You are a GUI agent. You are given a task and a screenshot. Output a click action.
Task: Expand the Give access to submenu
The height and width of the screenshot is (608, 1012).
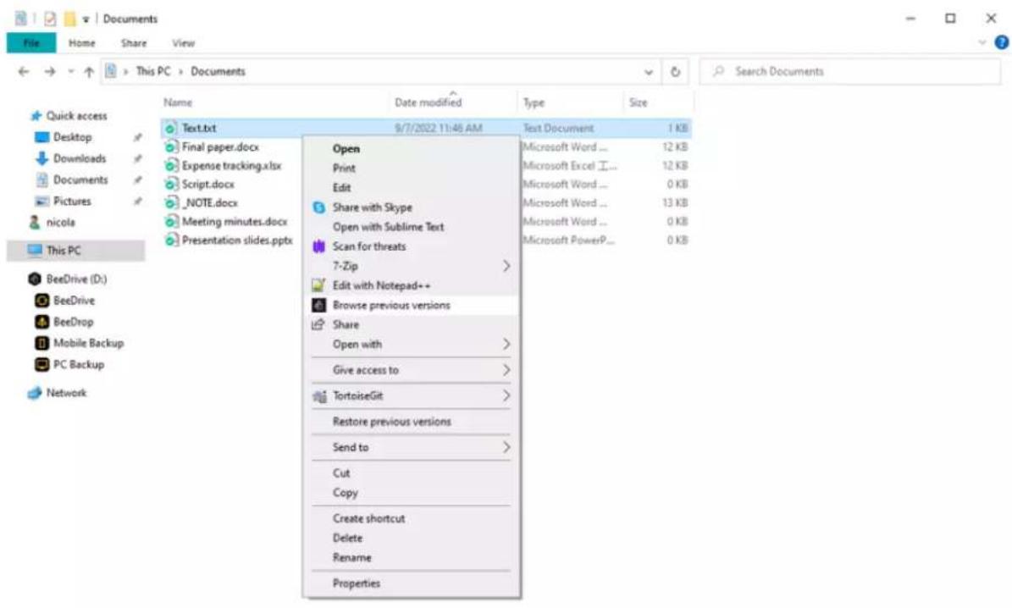[x=506, y=370]
